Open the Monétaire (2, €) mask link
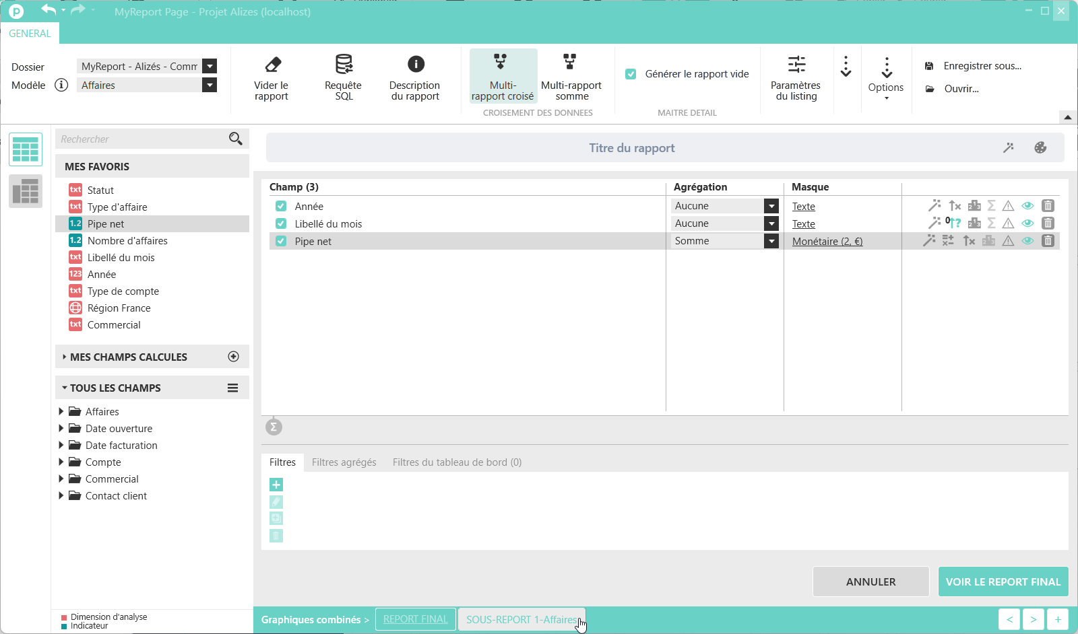 (x=827, y=242)
